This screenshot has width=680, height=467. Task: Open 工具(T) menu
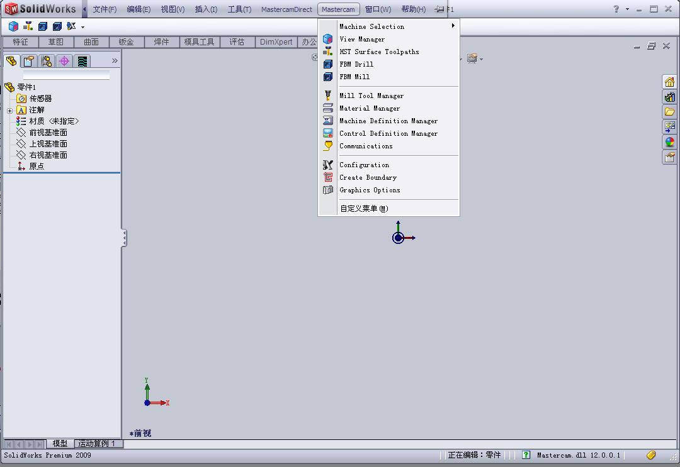239,9
